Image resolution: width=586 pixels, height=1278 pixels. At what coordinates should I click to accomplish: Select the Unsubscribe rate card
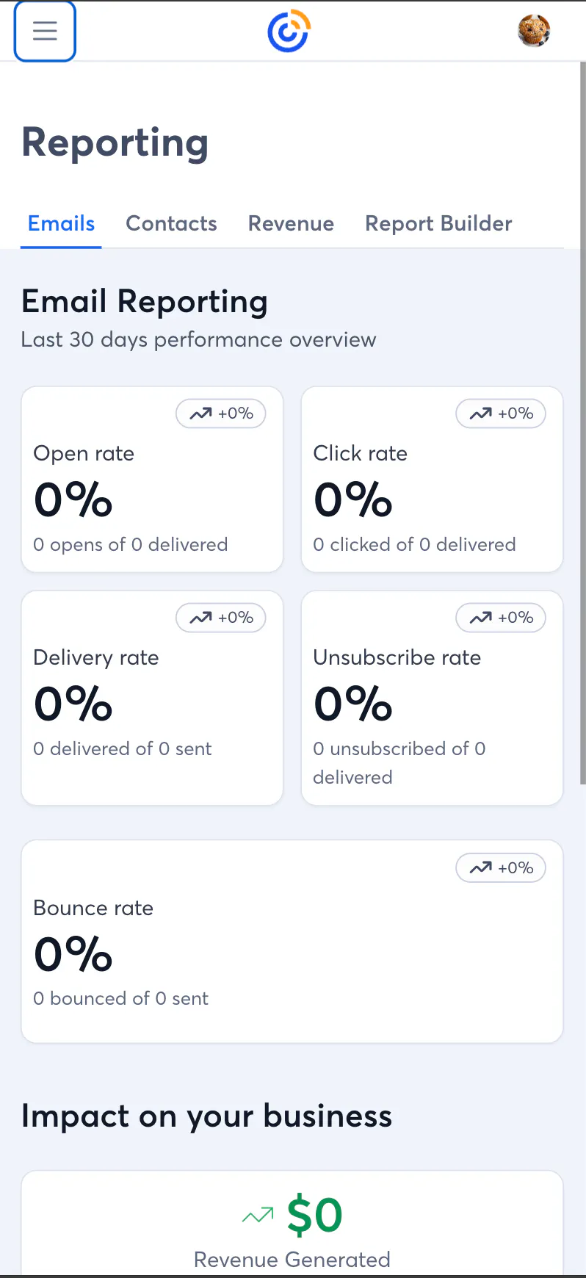(x=432, y=705)
